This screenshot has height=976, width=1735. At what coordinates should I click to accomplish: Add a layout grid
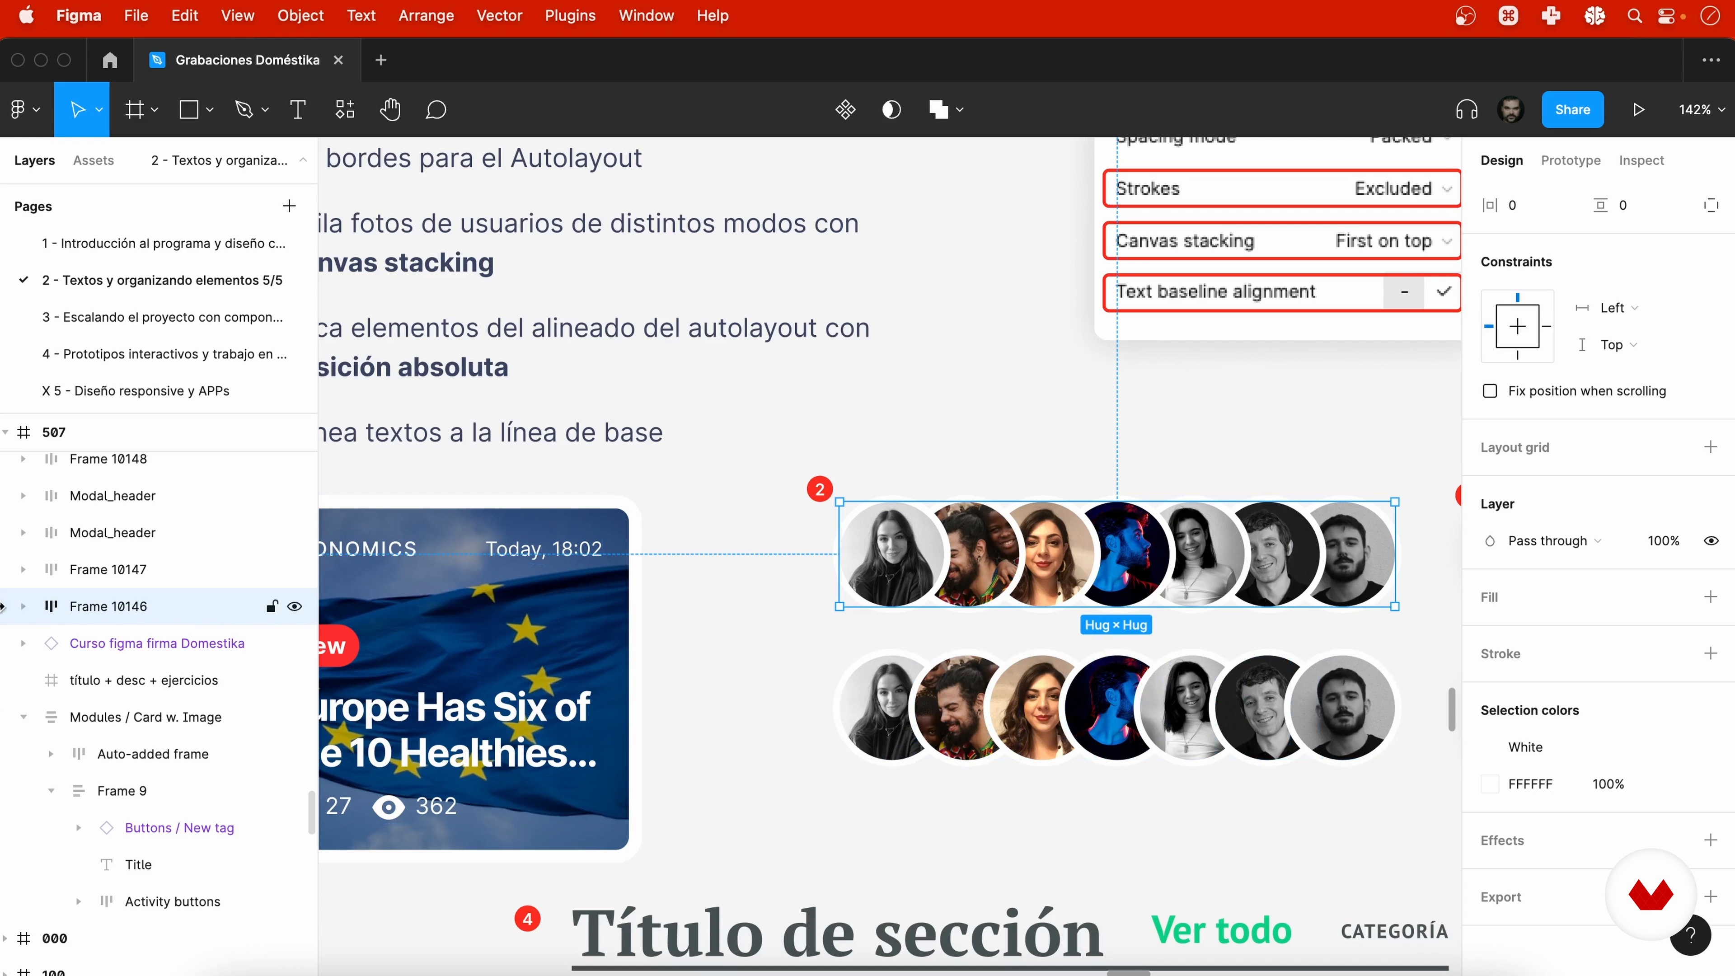click(x=1710, y=447)
